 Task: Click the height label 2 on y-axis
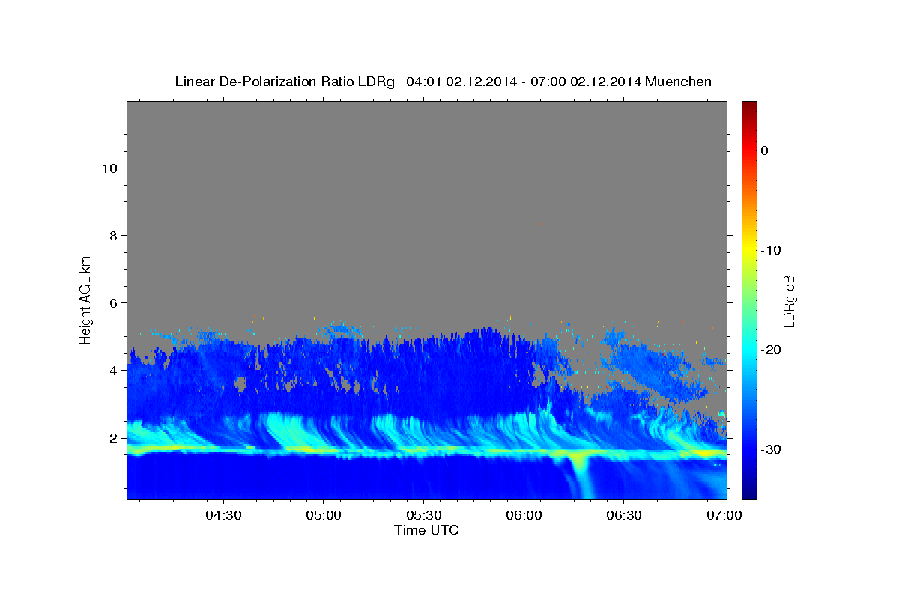click(x=113, y=437)
